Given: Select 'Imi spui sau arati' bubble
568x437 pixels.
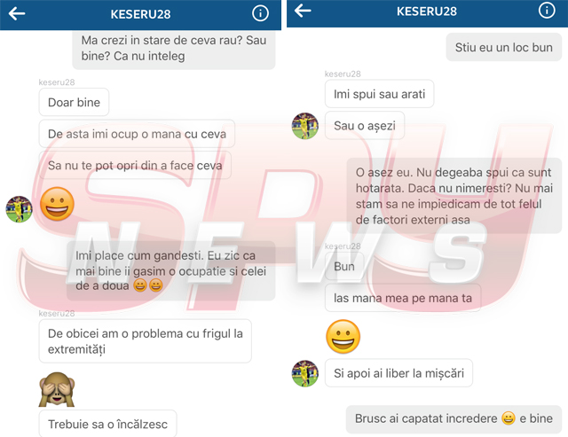Looking at the screenshot, I should (x=379, y=94).
